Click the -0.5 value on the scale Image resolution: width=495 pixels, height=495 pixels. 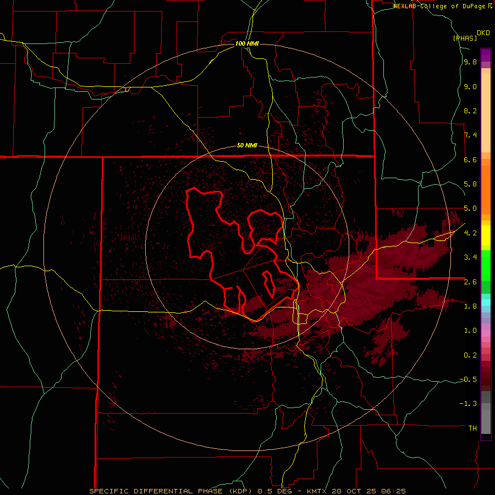[468, 380]
